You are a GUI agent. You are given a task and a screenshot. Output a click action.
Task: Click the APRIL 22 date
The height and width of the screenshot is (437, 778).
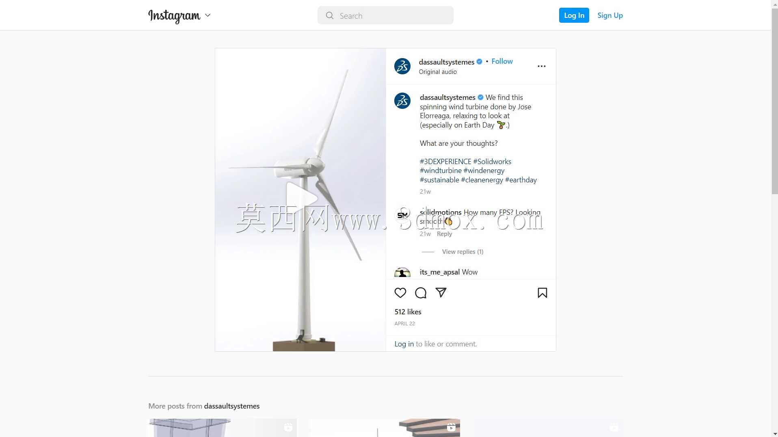point(404,324)
